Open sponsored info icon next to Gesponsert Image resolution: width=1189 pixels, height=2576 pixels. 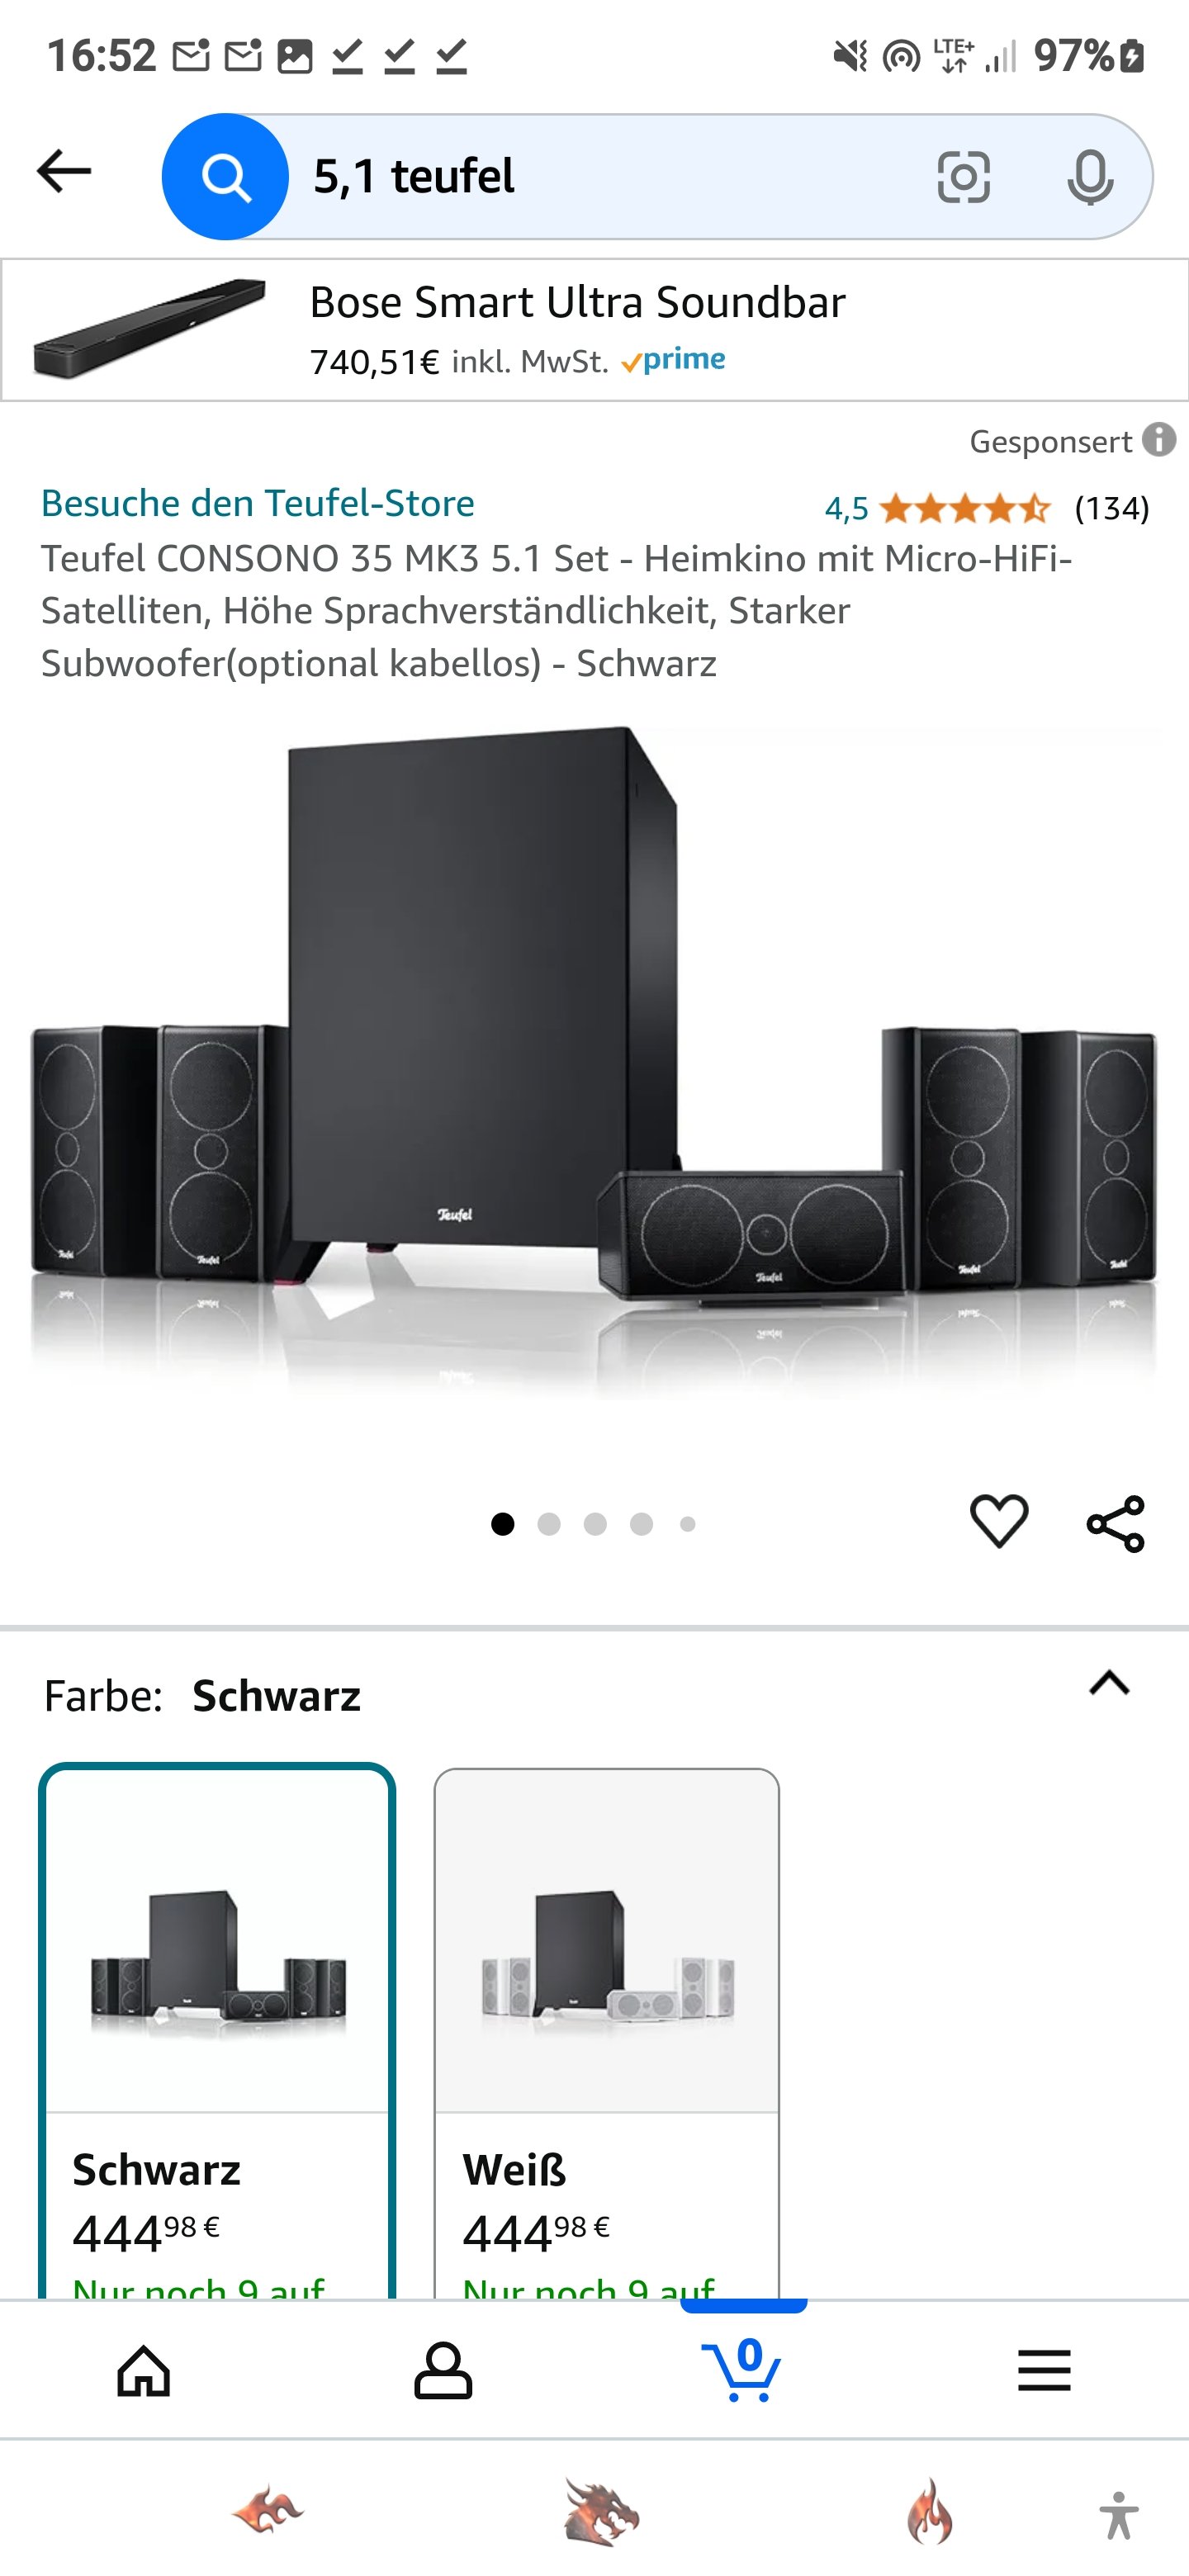coord(1159,440)
